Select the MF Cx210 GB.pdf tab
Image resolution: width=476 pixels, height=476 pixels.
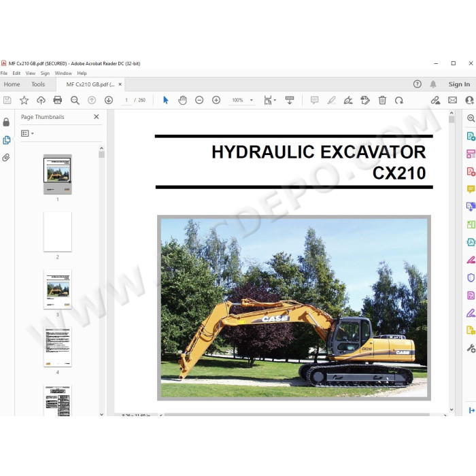click(90, 84)
